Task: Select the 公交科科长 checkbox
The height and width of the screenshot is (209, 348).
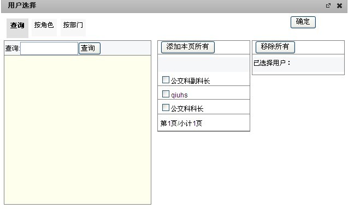Action: (166, 108)
